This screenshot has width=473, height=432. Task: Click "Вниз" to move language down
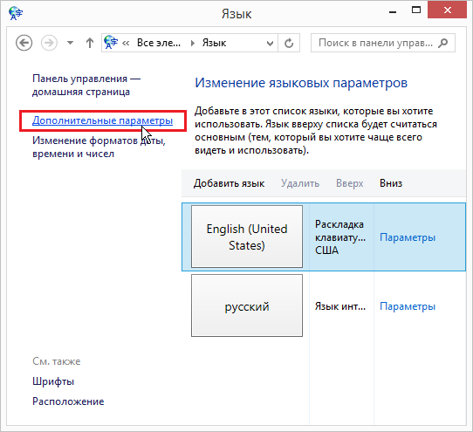tap(391, 183)
